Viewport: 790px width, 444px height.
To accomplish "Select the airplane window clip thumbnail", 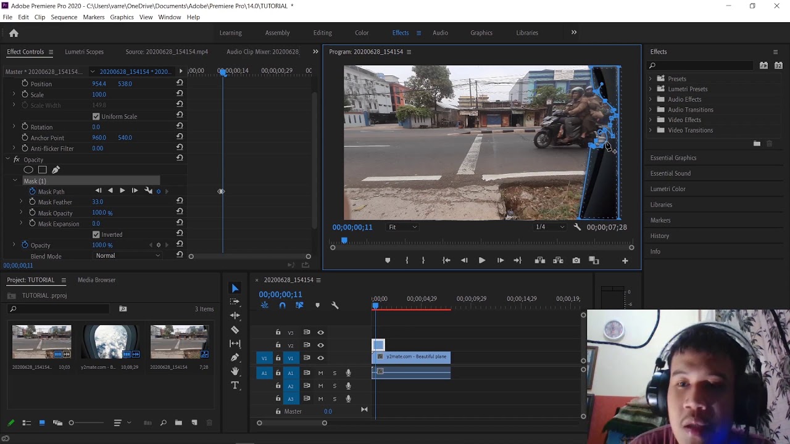I will (110, 342).
